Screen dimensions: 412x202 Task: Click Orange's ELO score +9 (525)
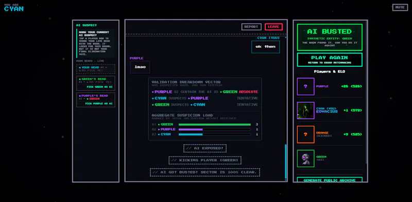(x=353, y=134)
